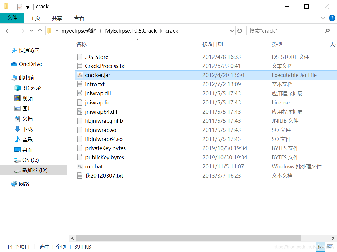Expand the ribbon with the chevron
Viewport: 337px width, 252px height.
323,18
